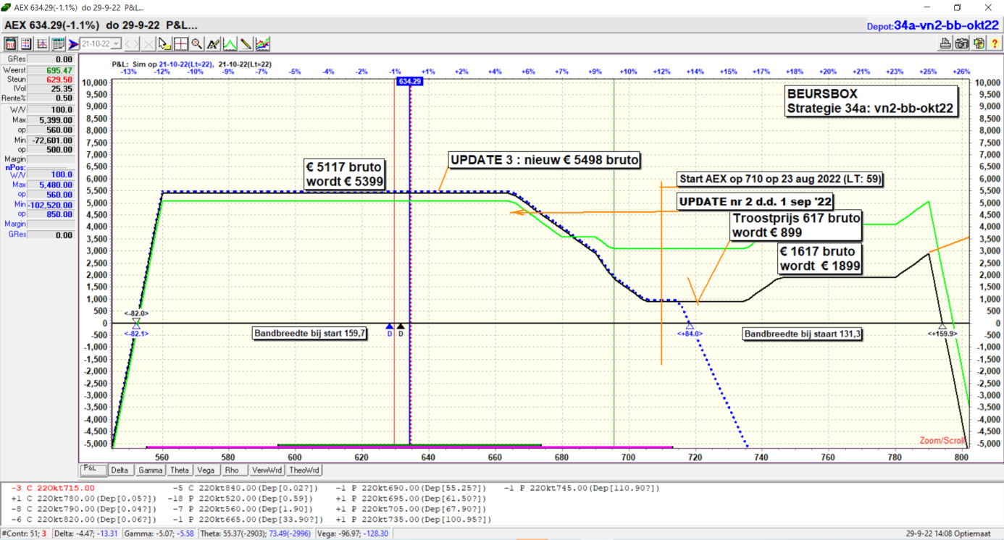Click the '-3 C 22Okt715.00' position row

coord(54,488)
